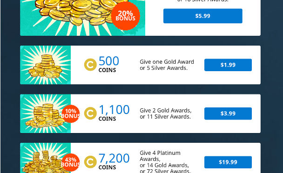The width and height of the screenshot is (283, 173).
Task: Buy 7,200 coins for $19.99
Action: pyautogui.click(x=228, y=162)
